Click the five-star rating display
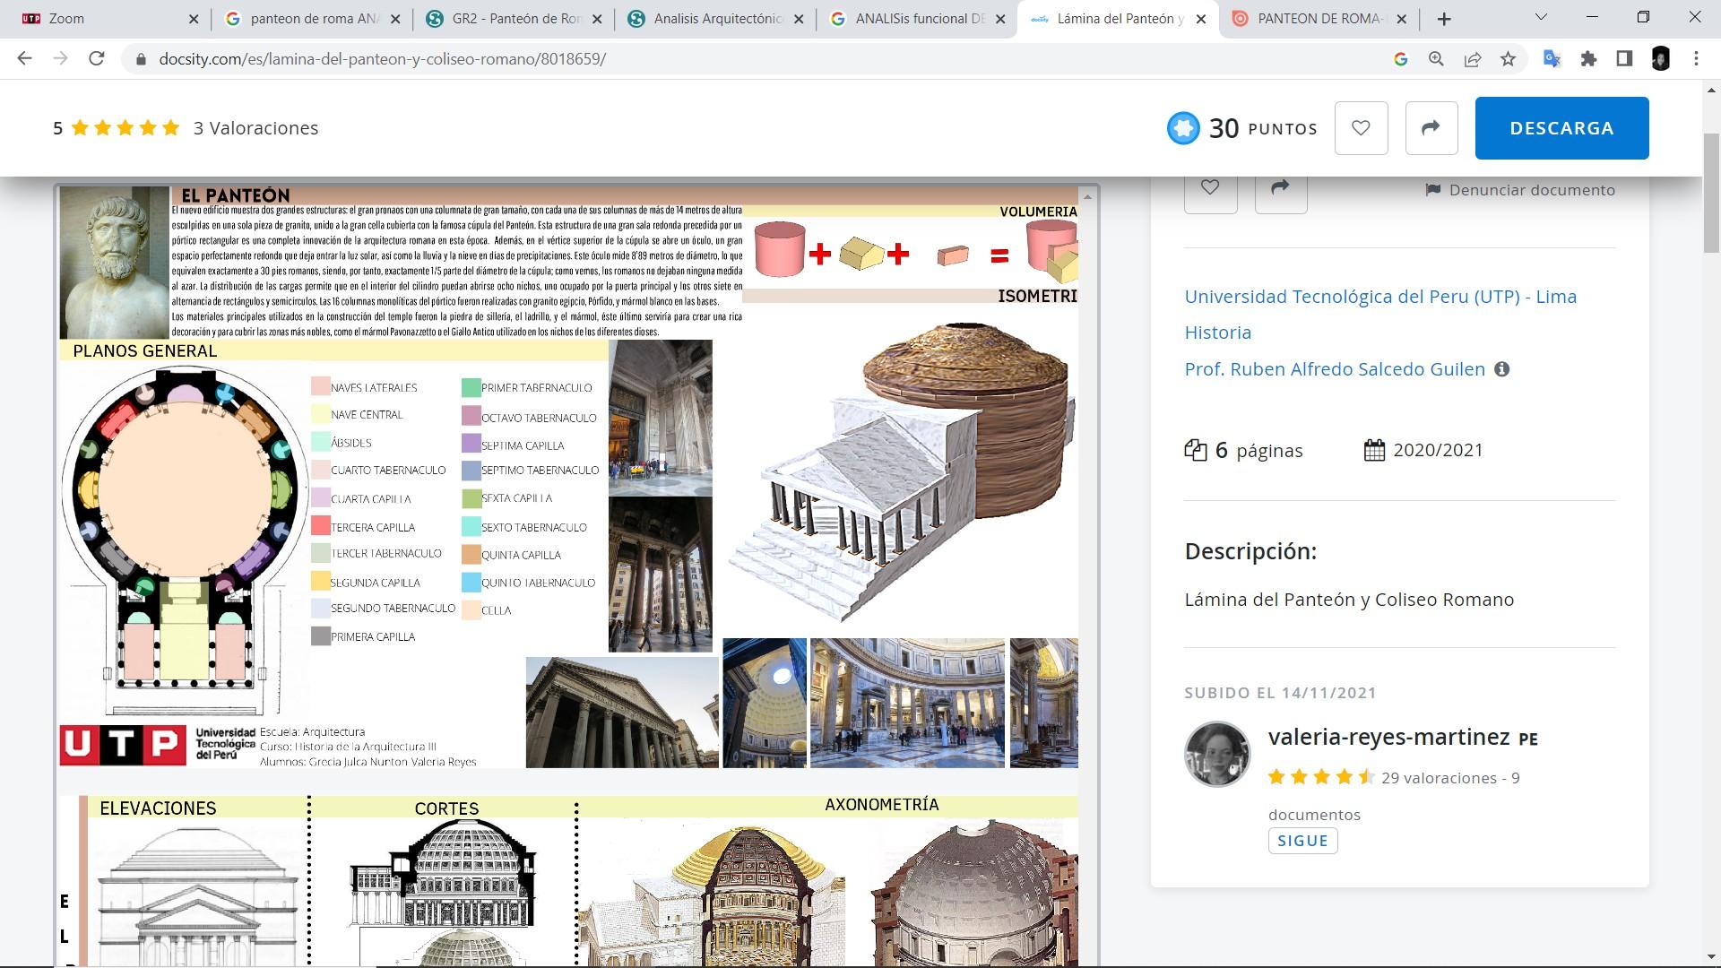Screen dimensions: 1721x968 (125, 128)
